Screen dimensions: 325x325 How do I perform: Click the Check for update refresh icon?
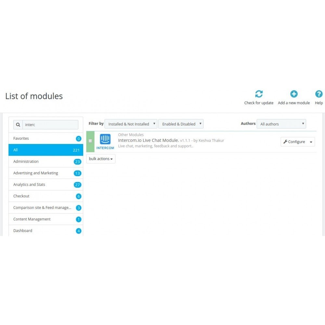click(259, 94)
